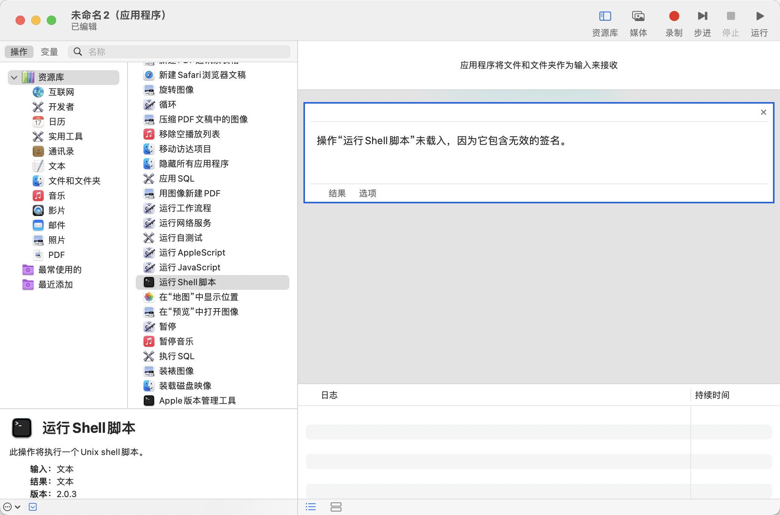Click the Step (步进) toolbar icon

point(702,16)
